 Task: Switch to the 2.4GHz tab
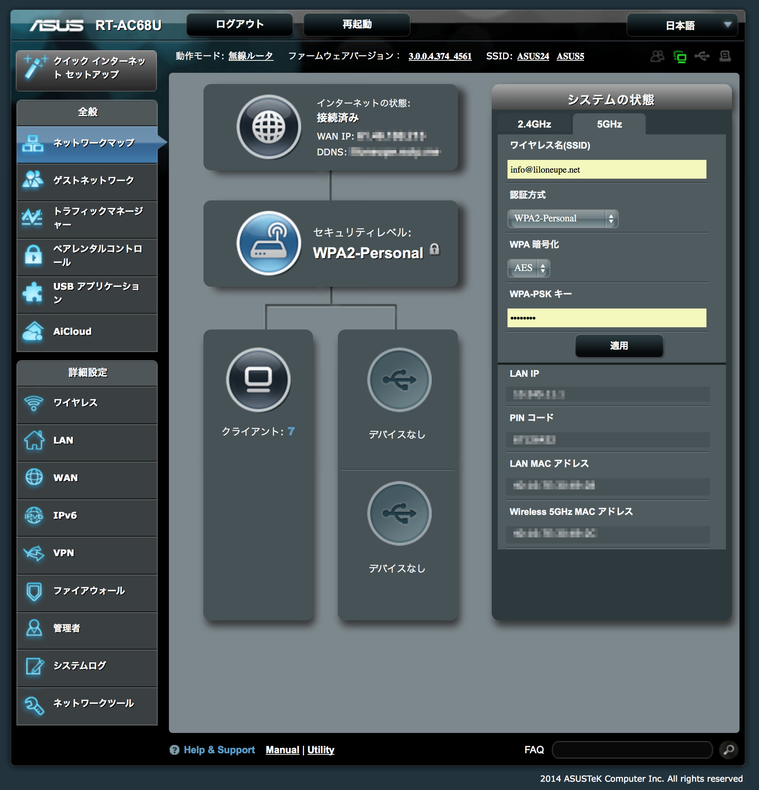coord(534,124)
